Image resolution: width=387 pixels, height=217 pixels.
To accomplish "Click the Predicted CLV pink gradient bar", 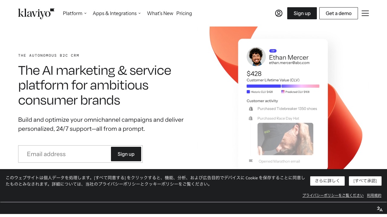I will 300,86.
